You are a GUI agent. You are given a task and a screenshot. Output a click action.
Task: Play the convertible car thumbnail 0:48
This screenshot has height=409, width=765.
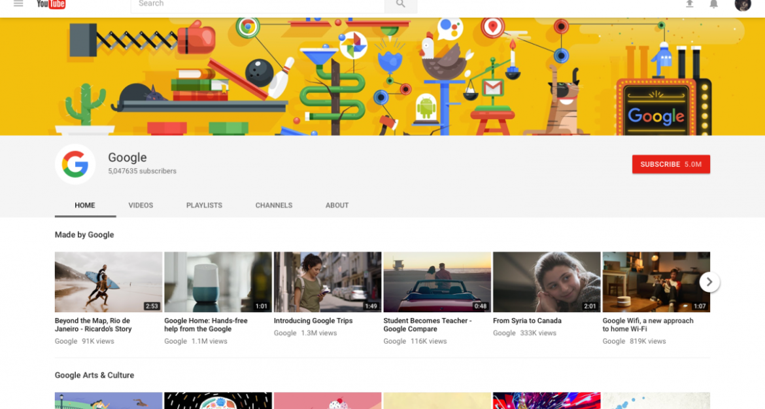coord(437,282)
